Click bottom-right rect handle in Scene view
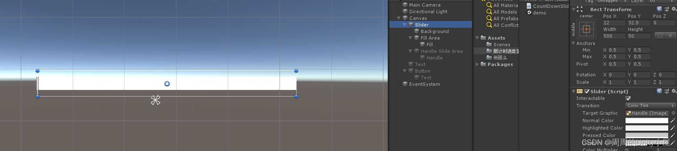This screenshot has height=151, width=677. pyautogui.click(x=296, y=97)
